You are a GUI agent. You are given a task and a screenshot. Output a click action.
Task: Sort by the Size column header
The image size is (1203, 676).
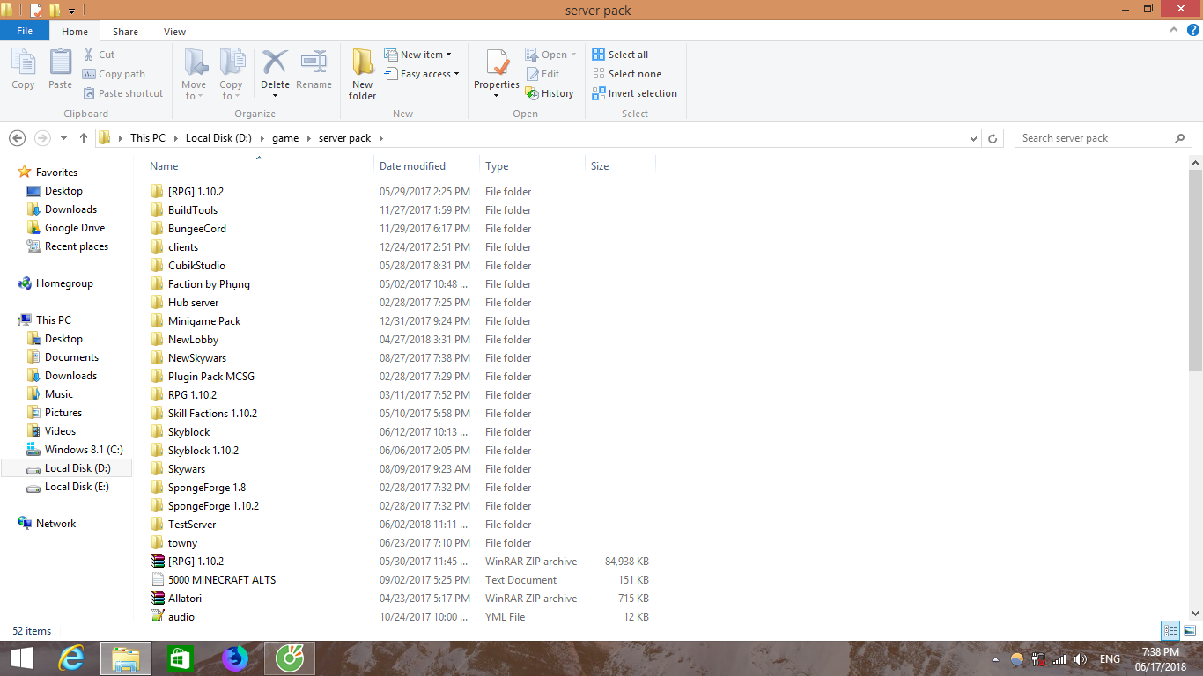(620, 165)
